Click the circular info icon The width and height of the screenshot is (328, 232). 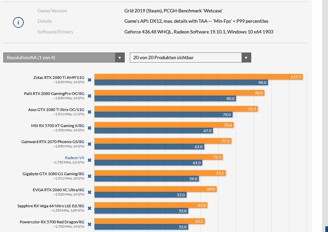coord(18,22)
